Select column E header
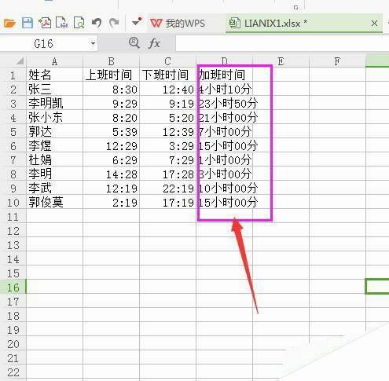 pos(281,61)
